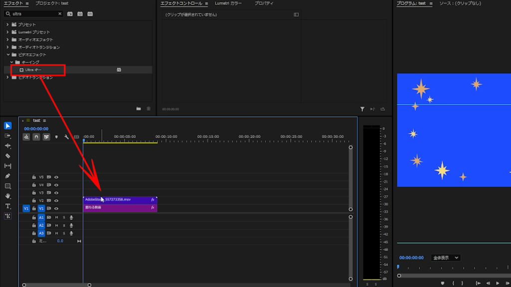Expand the プリセット folder
Image resolution: width=511 pixels, height=287 pixels.
coord(7,24)
